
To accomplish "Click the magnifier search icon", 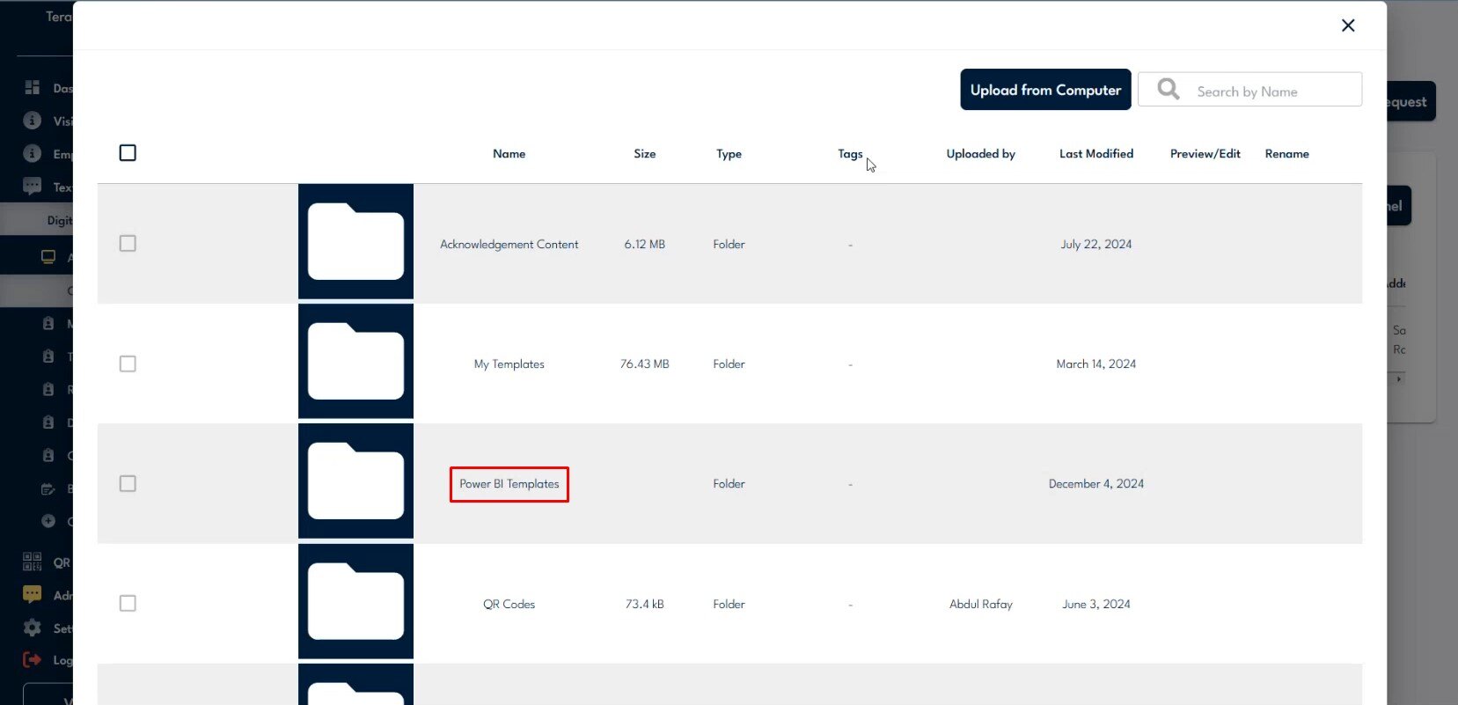I will [1169, 89].
